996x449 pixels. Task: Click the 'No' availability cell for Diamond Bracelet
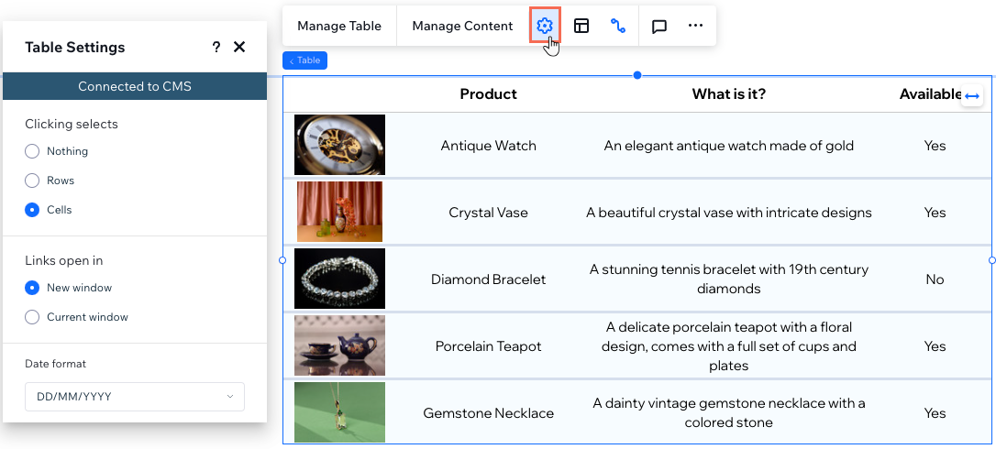(935, 279)
